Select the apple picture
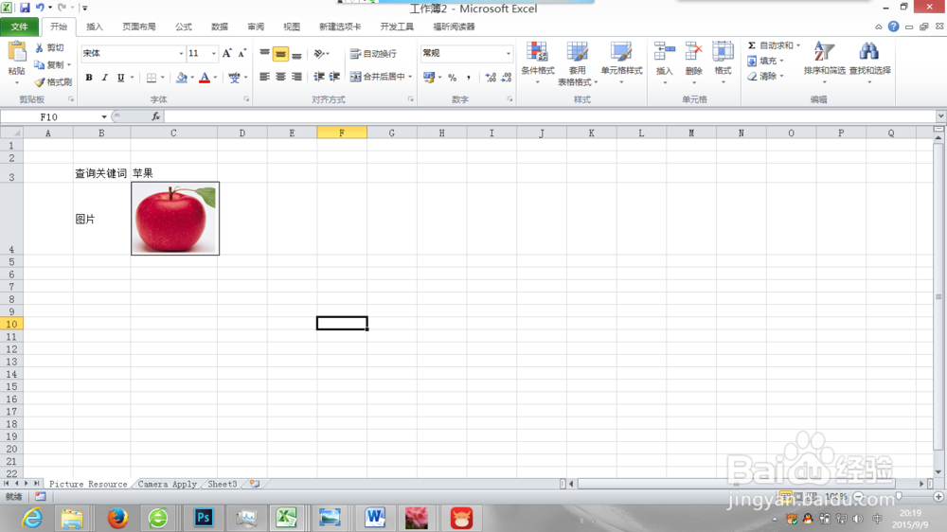The height and width of the screenshot is (532, 947). click(x=175, y=219)
